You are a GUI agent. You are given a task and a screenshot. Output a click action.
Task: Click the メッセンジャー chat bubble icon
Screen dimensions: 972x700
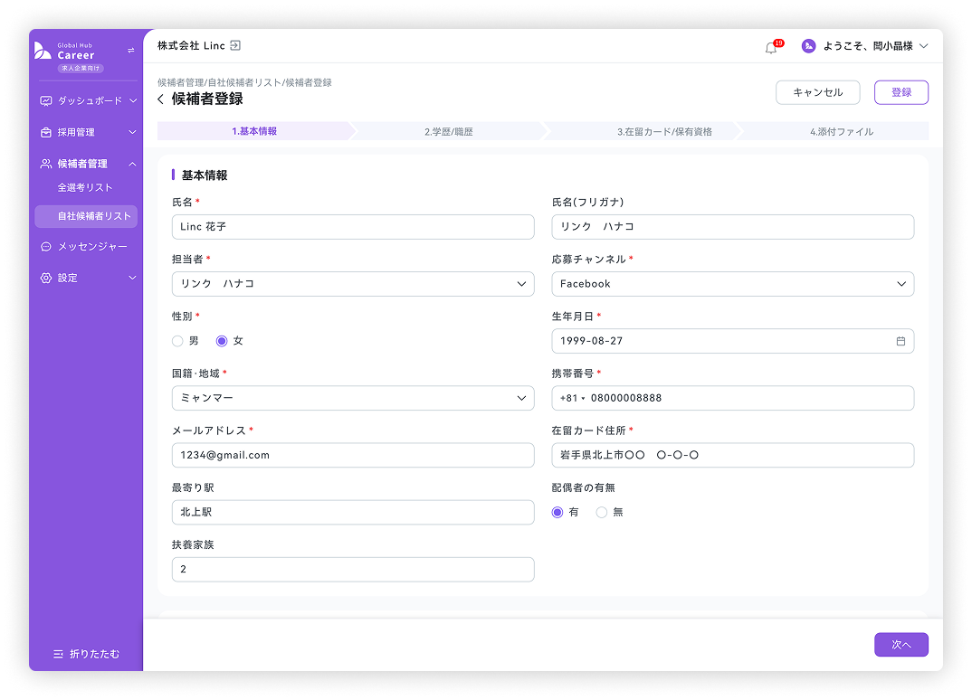pos(46,247)
